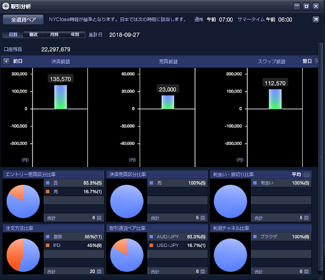Open the 全通貨ペア currency pair selector
Viewport: 325px width, 280px height.
(23, 19)
